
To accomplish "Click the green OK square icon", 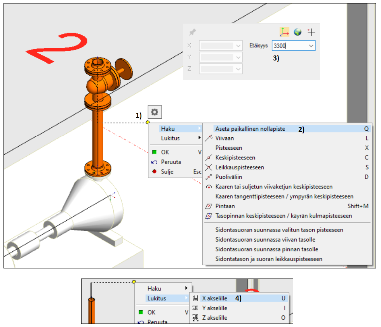I will point(154,152).
